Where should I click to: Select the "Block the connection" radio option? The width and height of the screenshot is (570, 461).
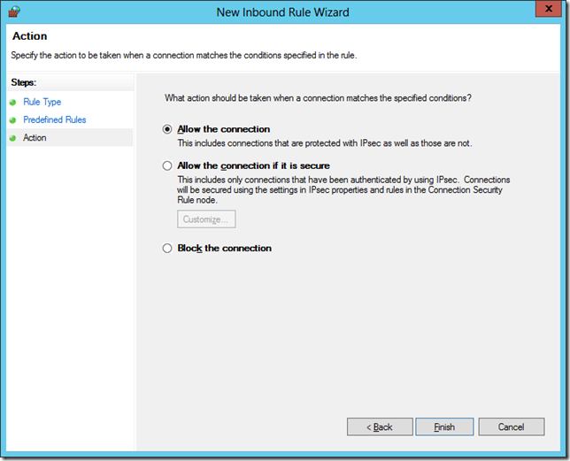pyautogui.click(x=166, y=249)
